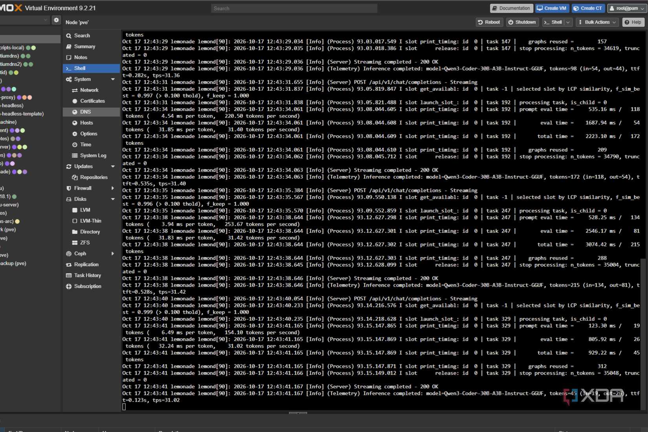Open Task History list icon
648x432 pixels.
tap(69, 276)
